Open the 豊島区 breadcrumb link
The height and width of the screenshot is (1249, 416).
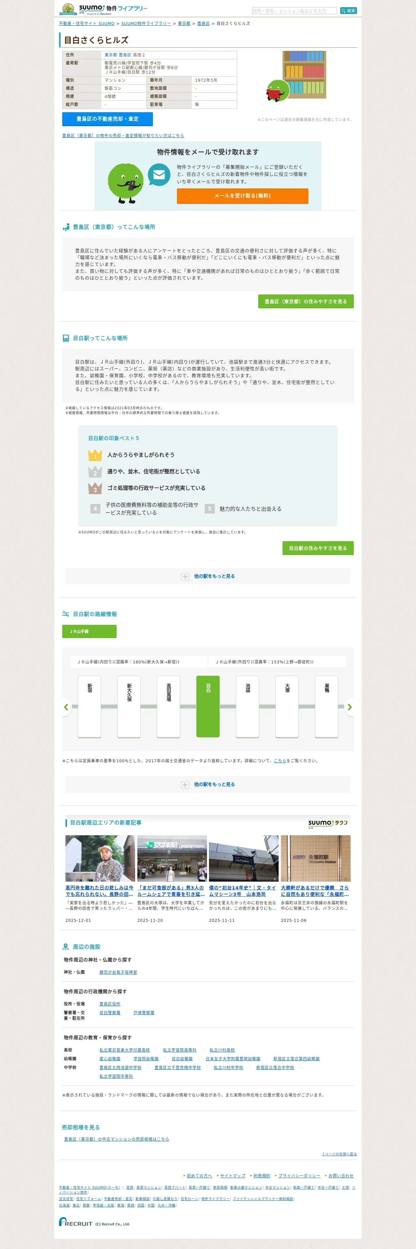coord(203,23)
